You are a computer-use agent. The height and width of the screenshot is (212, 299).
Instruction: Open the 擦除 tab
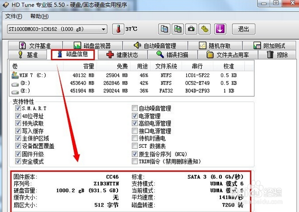tap(277, 55)
